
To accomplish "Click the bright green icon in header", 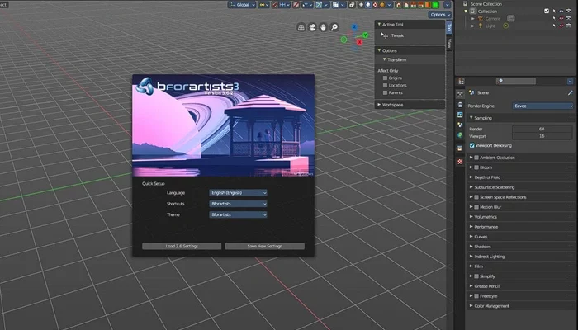I will (x=436, y=5).
